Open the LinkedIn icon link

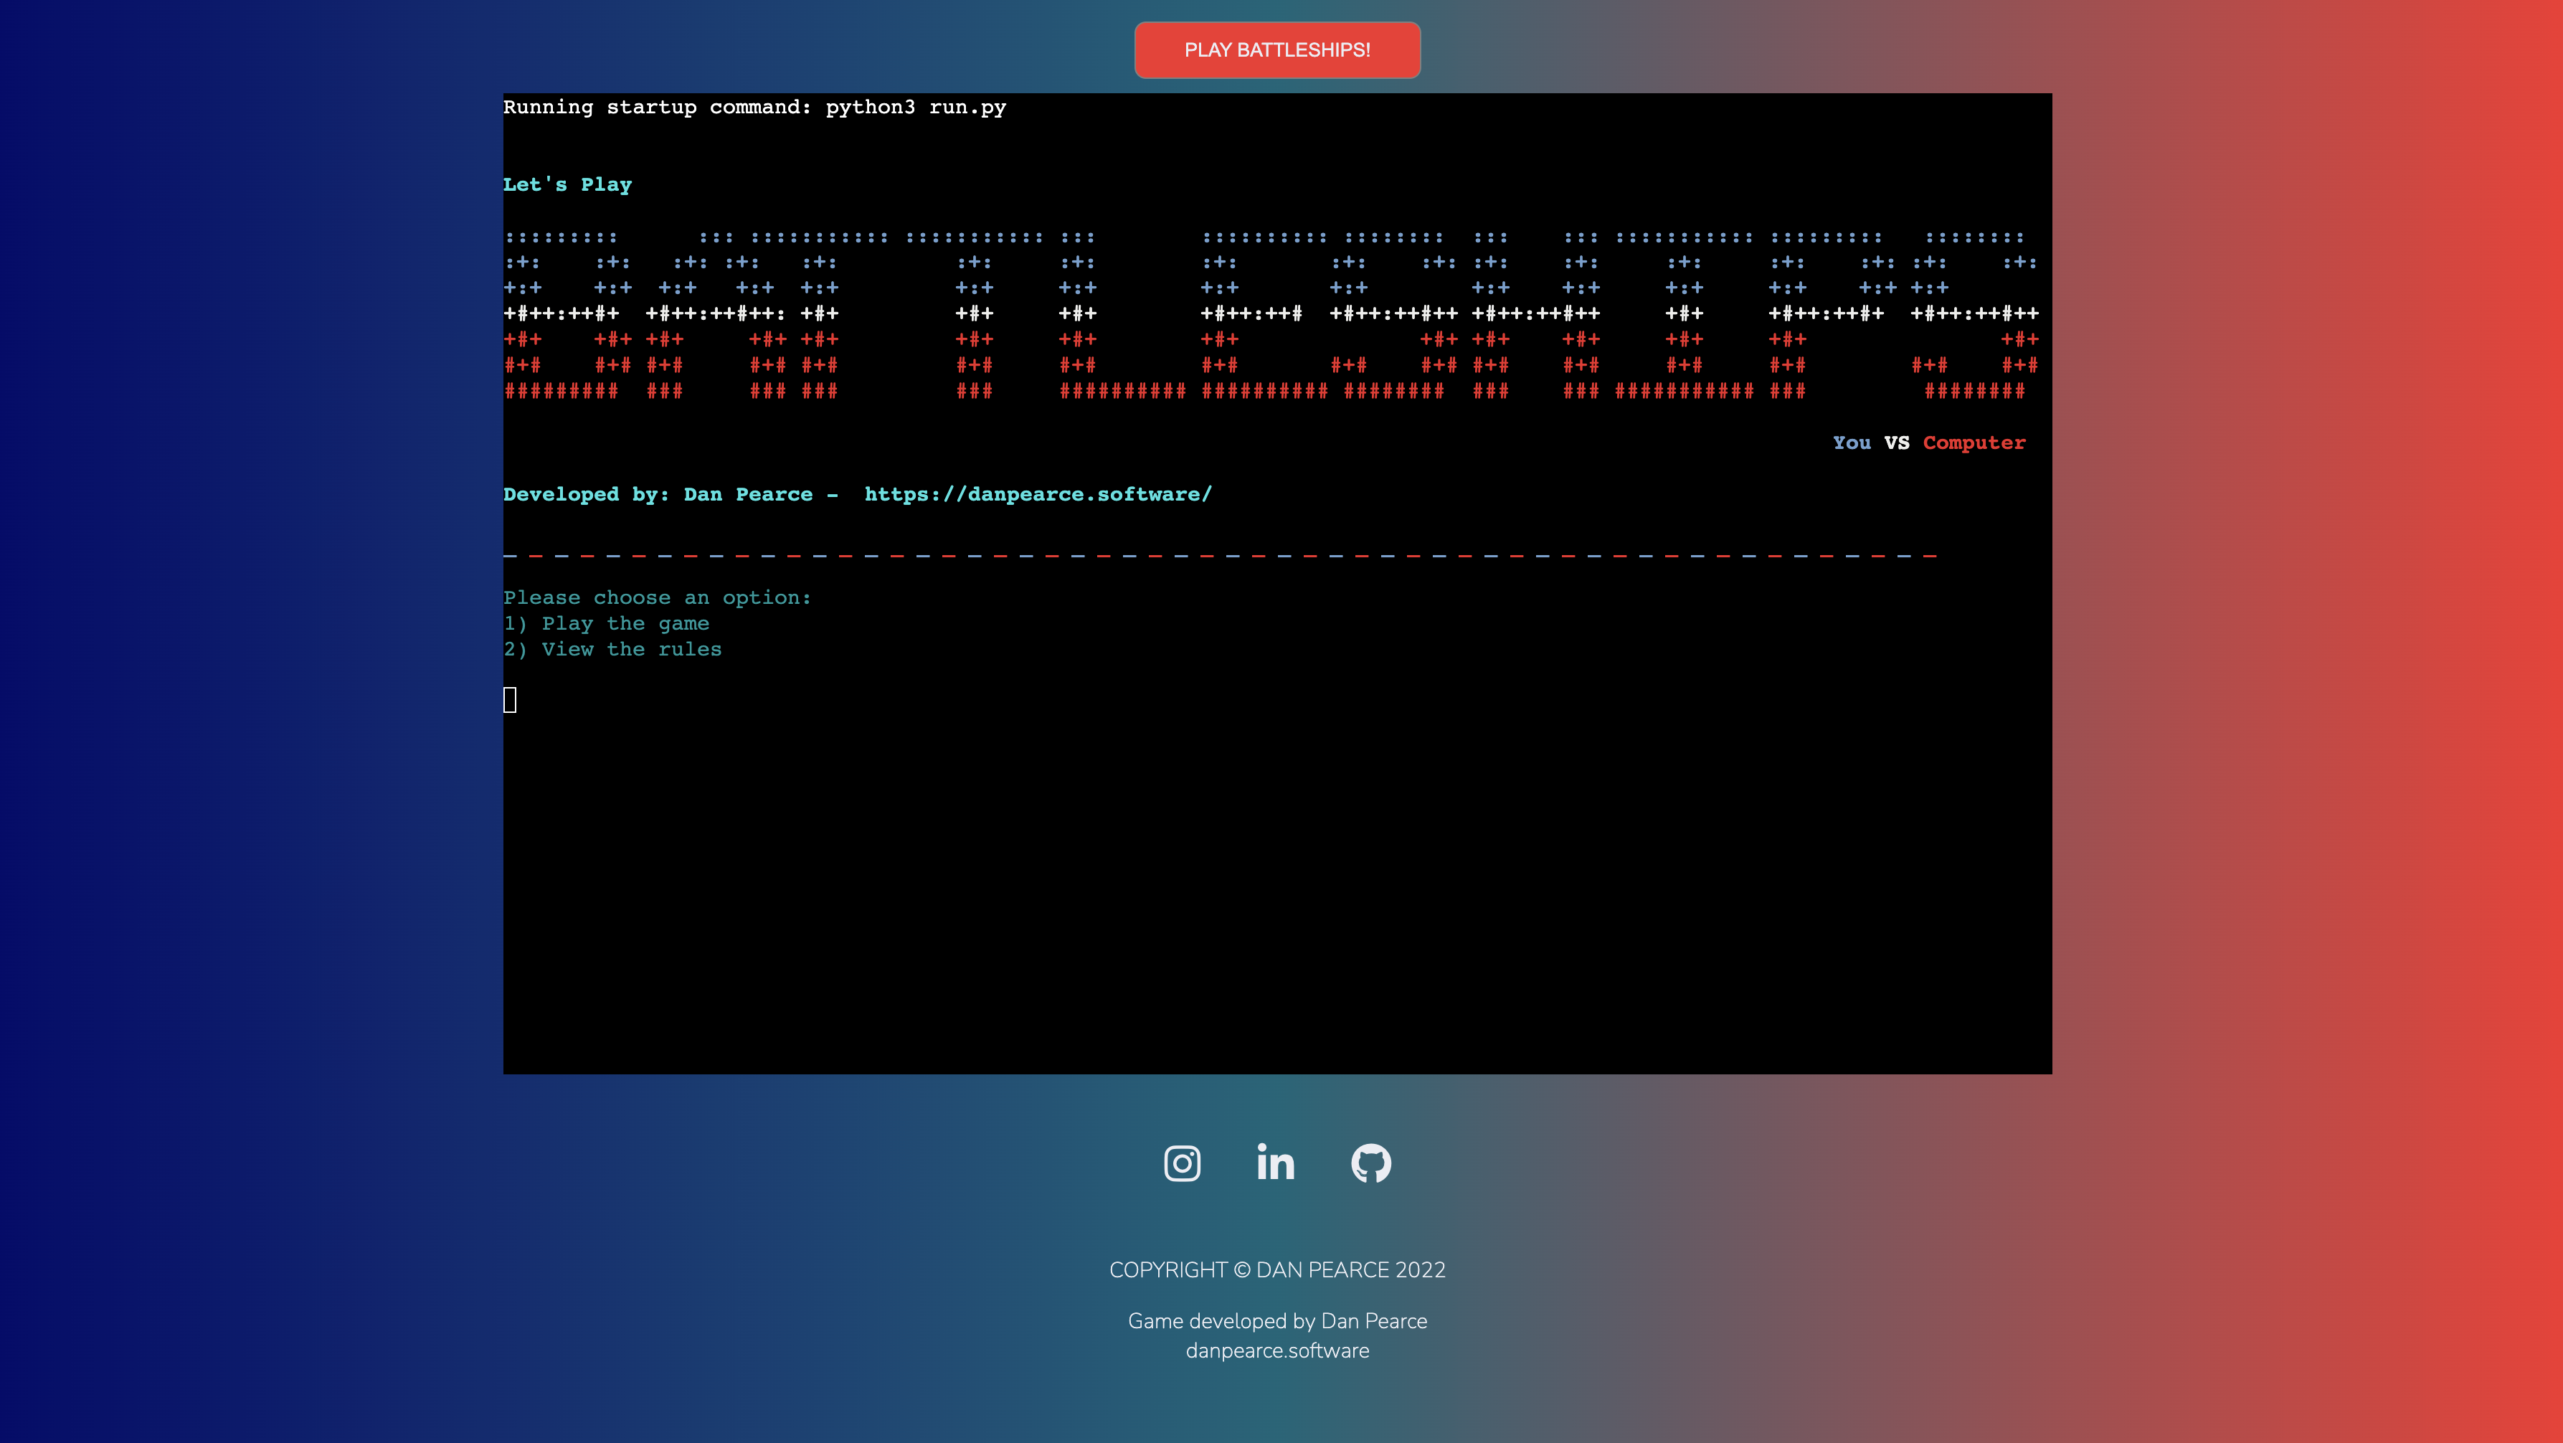[x=1276, y=1163]
